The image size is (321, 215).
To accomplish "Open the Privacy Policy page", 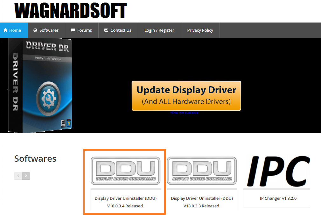I will pyautogui.click(x=200, y=30).
